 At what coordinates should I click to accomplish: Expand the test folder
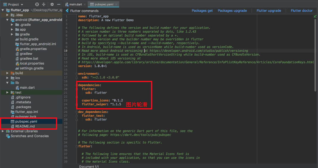point(7,92)
